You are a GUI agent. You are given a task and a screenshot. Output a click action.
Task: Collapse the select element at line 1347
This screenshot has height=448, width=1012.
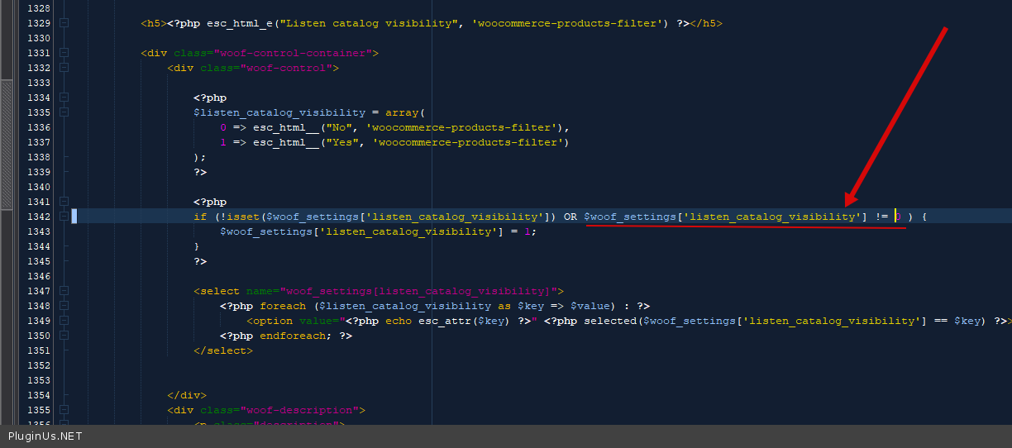coord(64,291)
